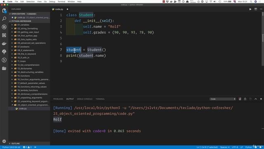The height and width of the screenshot is (149, 264).
Task: Click the word 'Student' on line 1
Action: pyautogui.click(x=86, y=15)
